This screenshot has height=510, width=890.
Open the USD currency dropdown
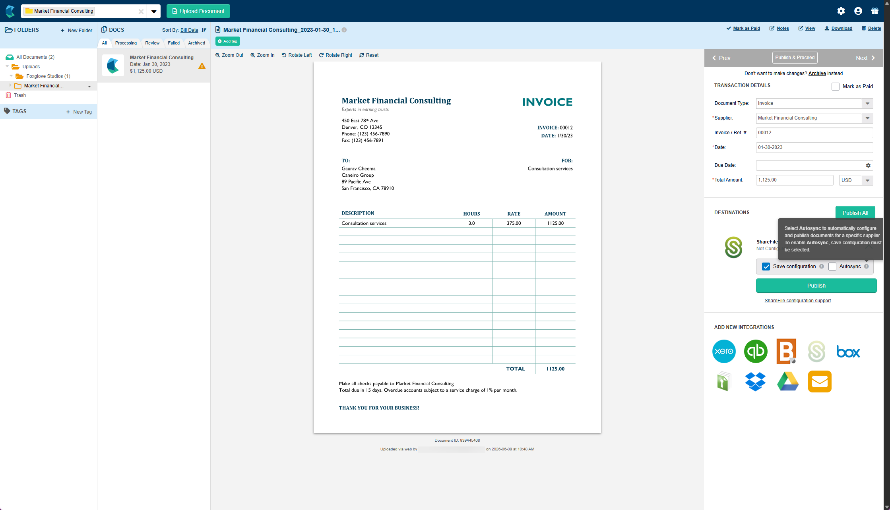pyautogui.click(x=867, y=180)
